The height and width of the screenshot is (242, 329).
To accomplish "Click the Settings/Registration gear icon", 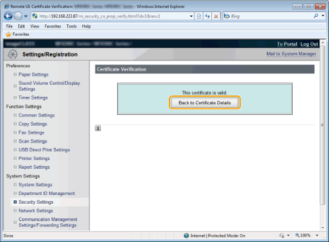I will (12, 54).
